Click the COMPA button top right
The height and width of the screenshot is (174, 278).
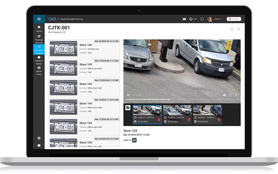(234, 19)
